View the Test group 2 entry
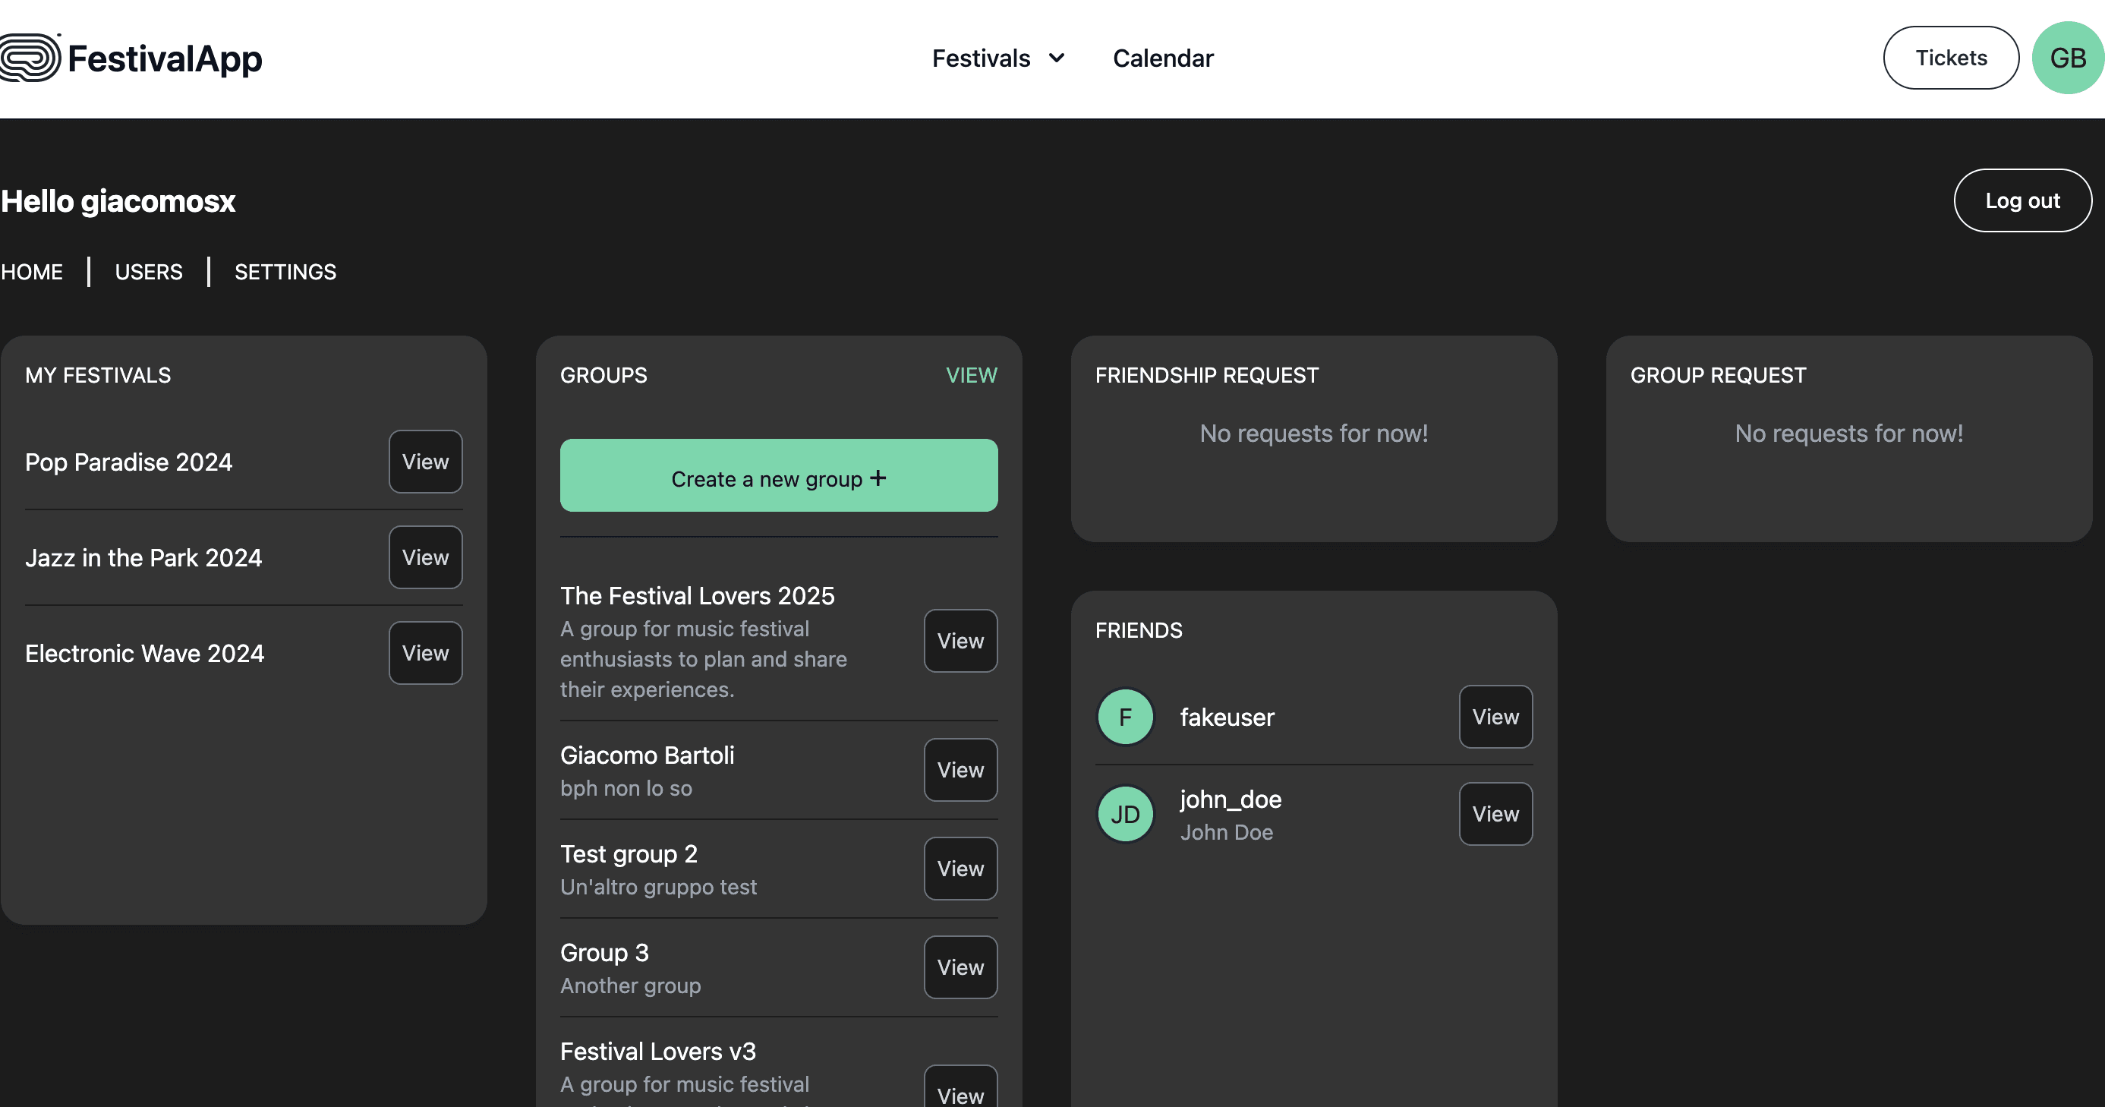The height and width of the screenshot is (1107, 2105). pyautogui.click(x=960, y=869)
